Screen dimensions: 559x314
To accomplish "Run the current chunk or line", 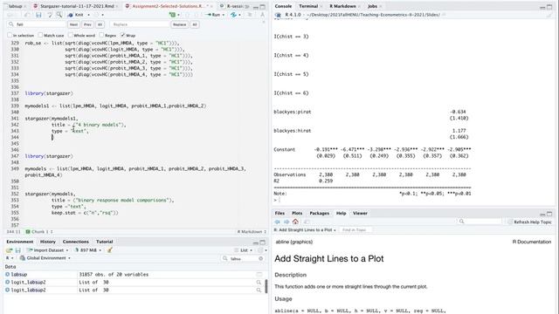I will coord(213,15).
